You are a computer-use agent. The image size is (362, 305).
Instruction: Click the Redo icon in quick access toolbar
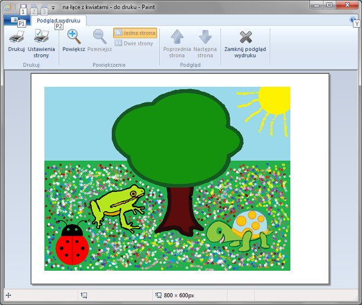[x=44, y=7]
